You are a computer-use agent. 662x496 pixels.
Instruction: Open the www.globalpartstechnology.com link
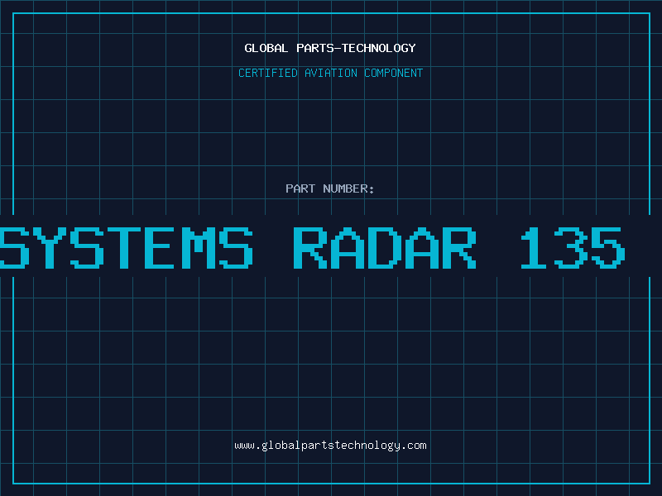pos(330,446)
